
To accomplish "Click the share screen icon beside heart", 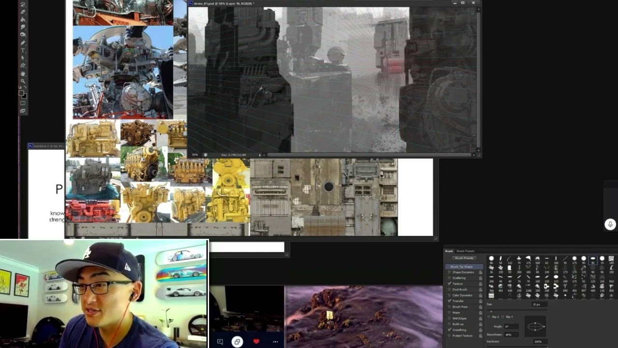I will [237, 342].
